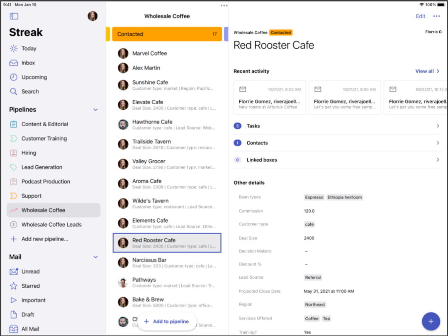Switch to the previous yellow stage tab
The height and width of the screenshot is (336, 448).
[x=108, y=34]
